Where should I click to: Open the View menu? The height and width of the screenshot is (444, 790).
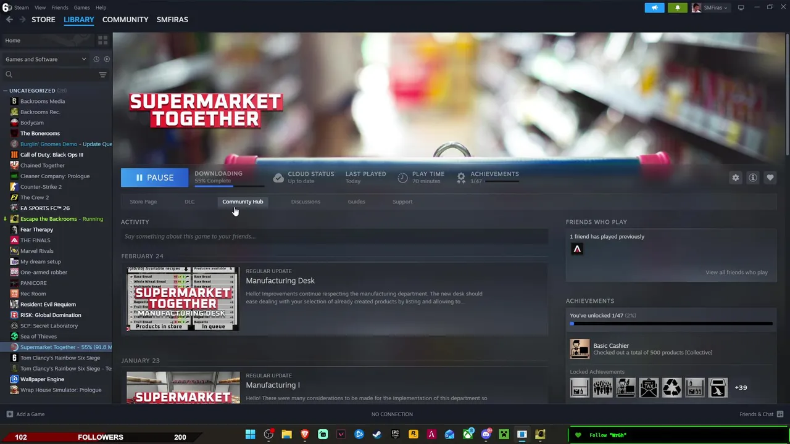tap(40, 7)
